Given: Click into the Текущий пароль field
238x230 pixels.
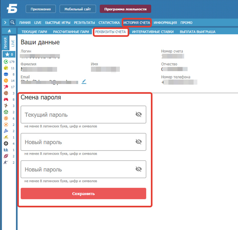Looking at the screenshot, I should tap(78, 115).
